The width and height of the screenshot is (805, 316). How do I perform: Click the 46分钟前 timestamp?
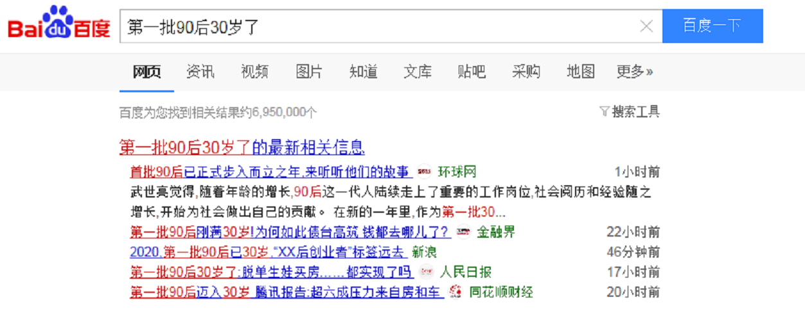[x=633, y=252]
